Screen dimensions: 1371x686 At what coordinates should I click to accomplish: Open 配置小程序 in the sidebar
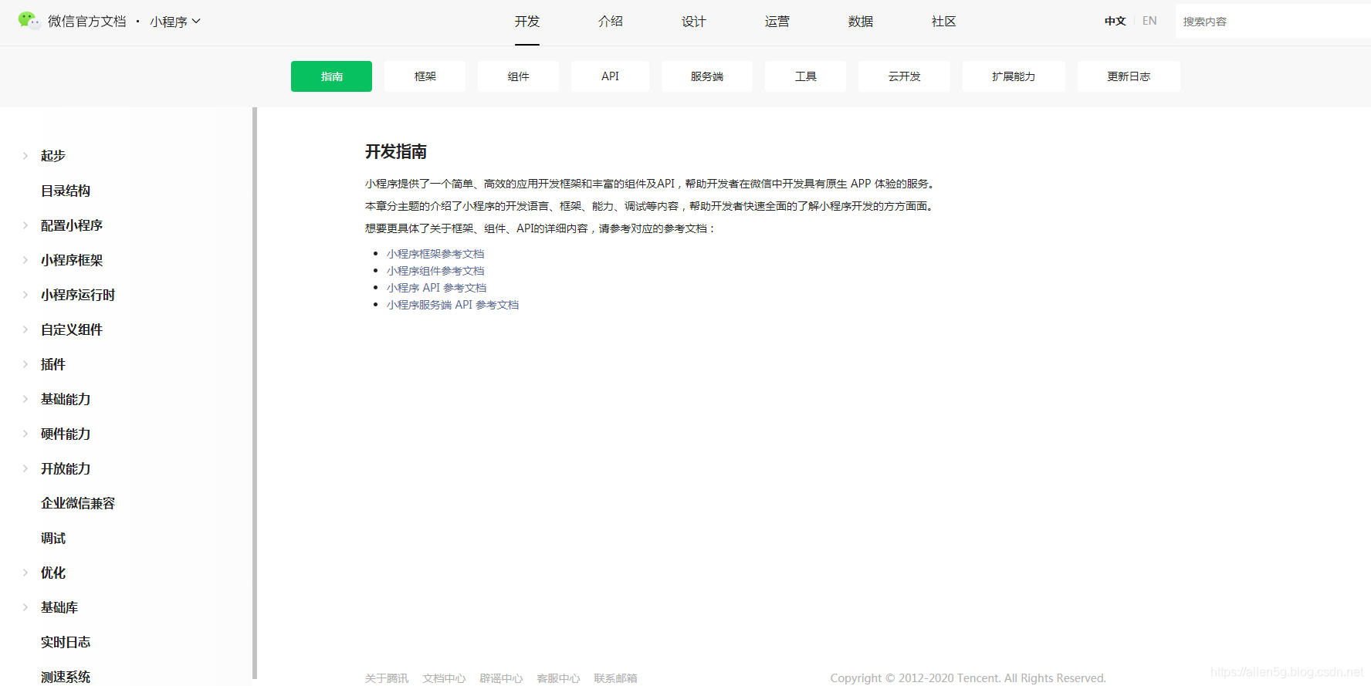click(x=72, y=225)
